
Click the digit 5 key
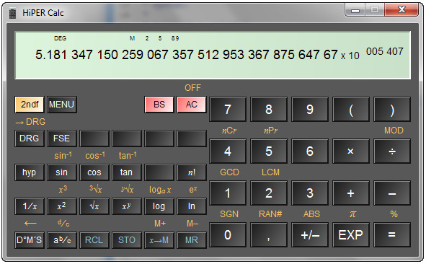click(269, 151)
